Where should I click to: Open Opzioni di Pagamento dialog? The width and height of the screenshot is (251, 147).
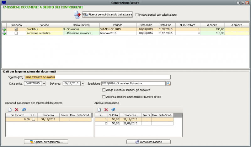coord(46,142)
